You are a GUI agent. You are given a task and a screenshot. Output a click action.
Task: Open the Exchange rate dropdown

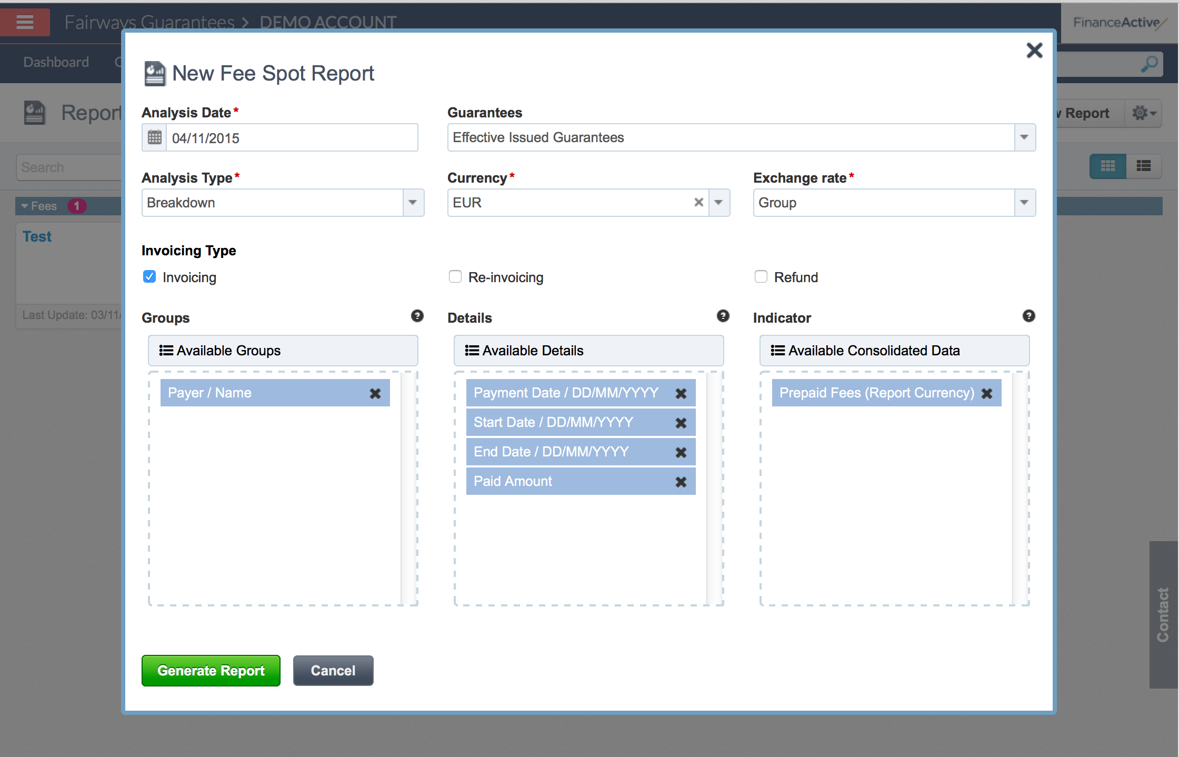click(1024, 203)
